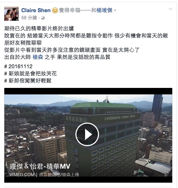This screenshot has width=178, height=188.
Task: Open the 竣傑 & 怡君-精華MV title
Action: point(40,167)
